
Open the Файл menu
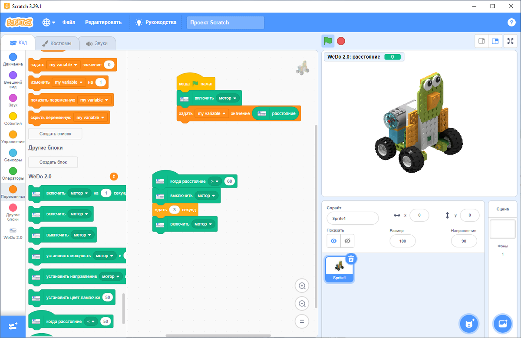(x=69, y=22)
